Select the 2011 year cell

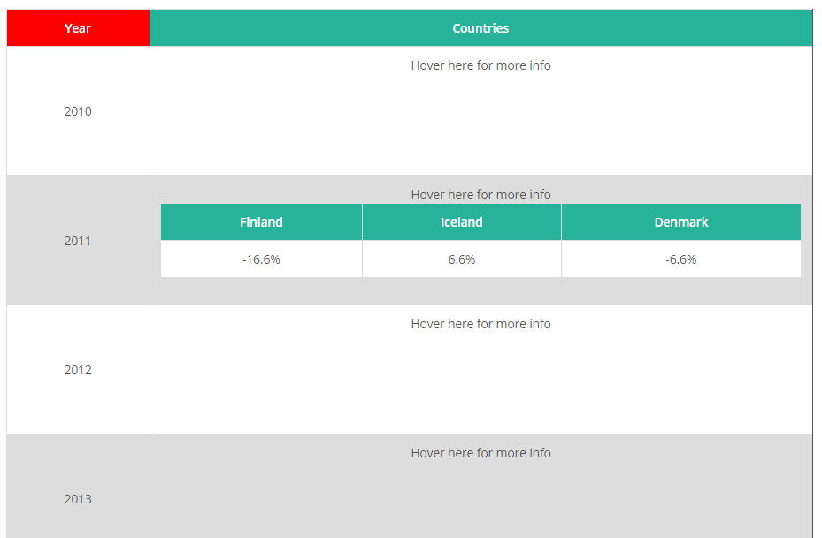[78, 241]
